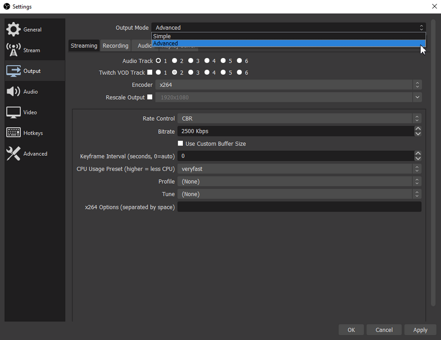Select Twitch VOD Track 5 radio button
Screen dimensions: 441x340
(x=223, y=72)
